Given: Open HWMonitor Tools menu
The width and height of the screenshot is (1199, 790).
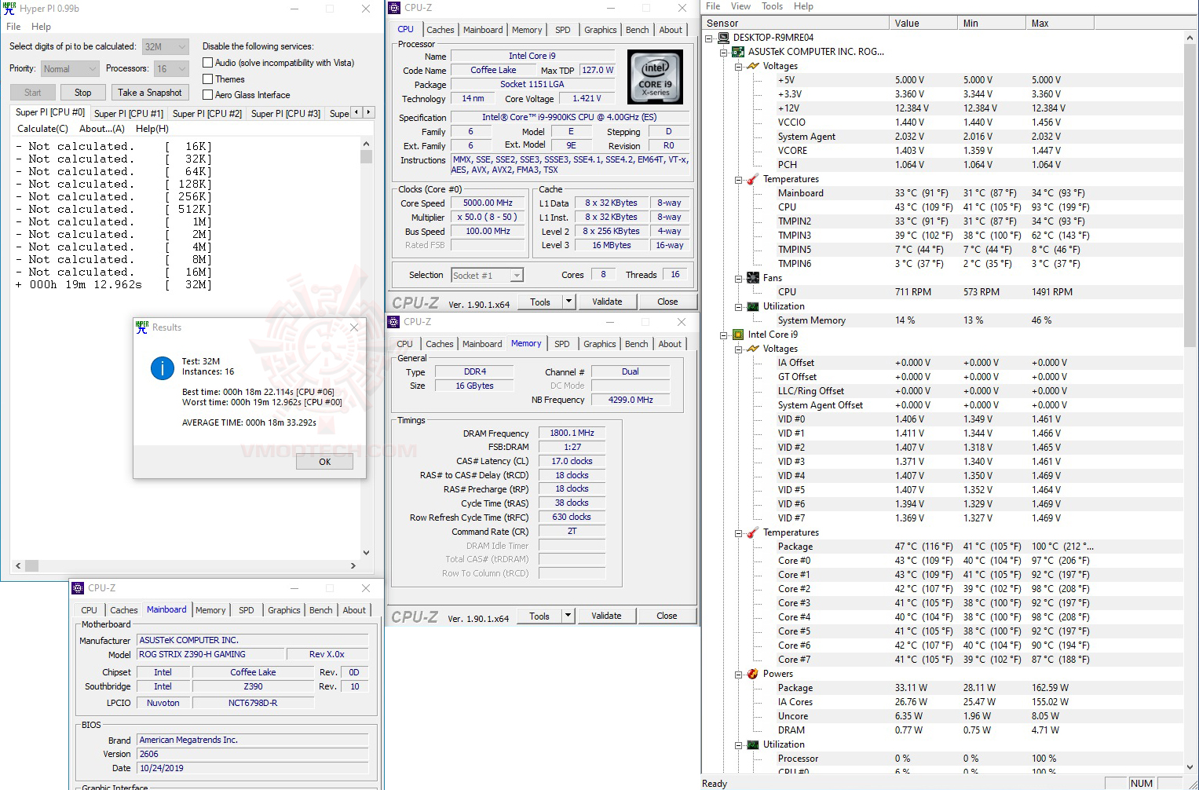Looking at the screenshot, I should (773, 6).
